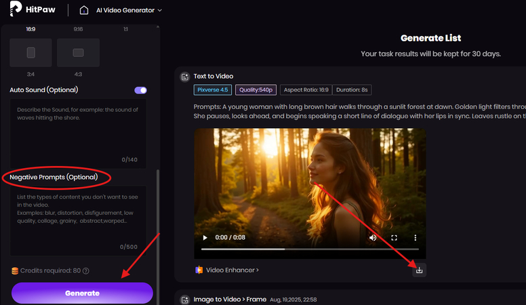Click the Aug. 19, 2025, 22:58 timestamp
This screenshot has height=305, width=526.
(294, 300)
